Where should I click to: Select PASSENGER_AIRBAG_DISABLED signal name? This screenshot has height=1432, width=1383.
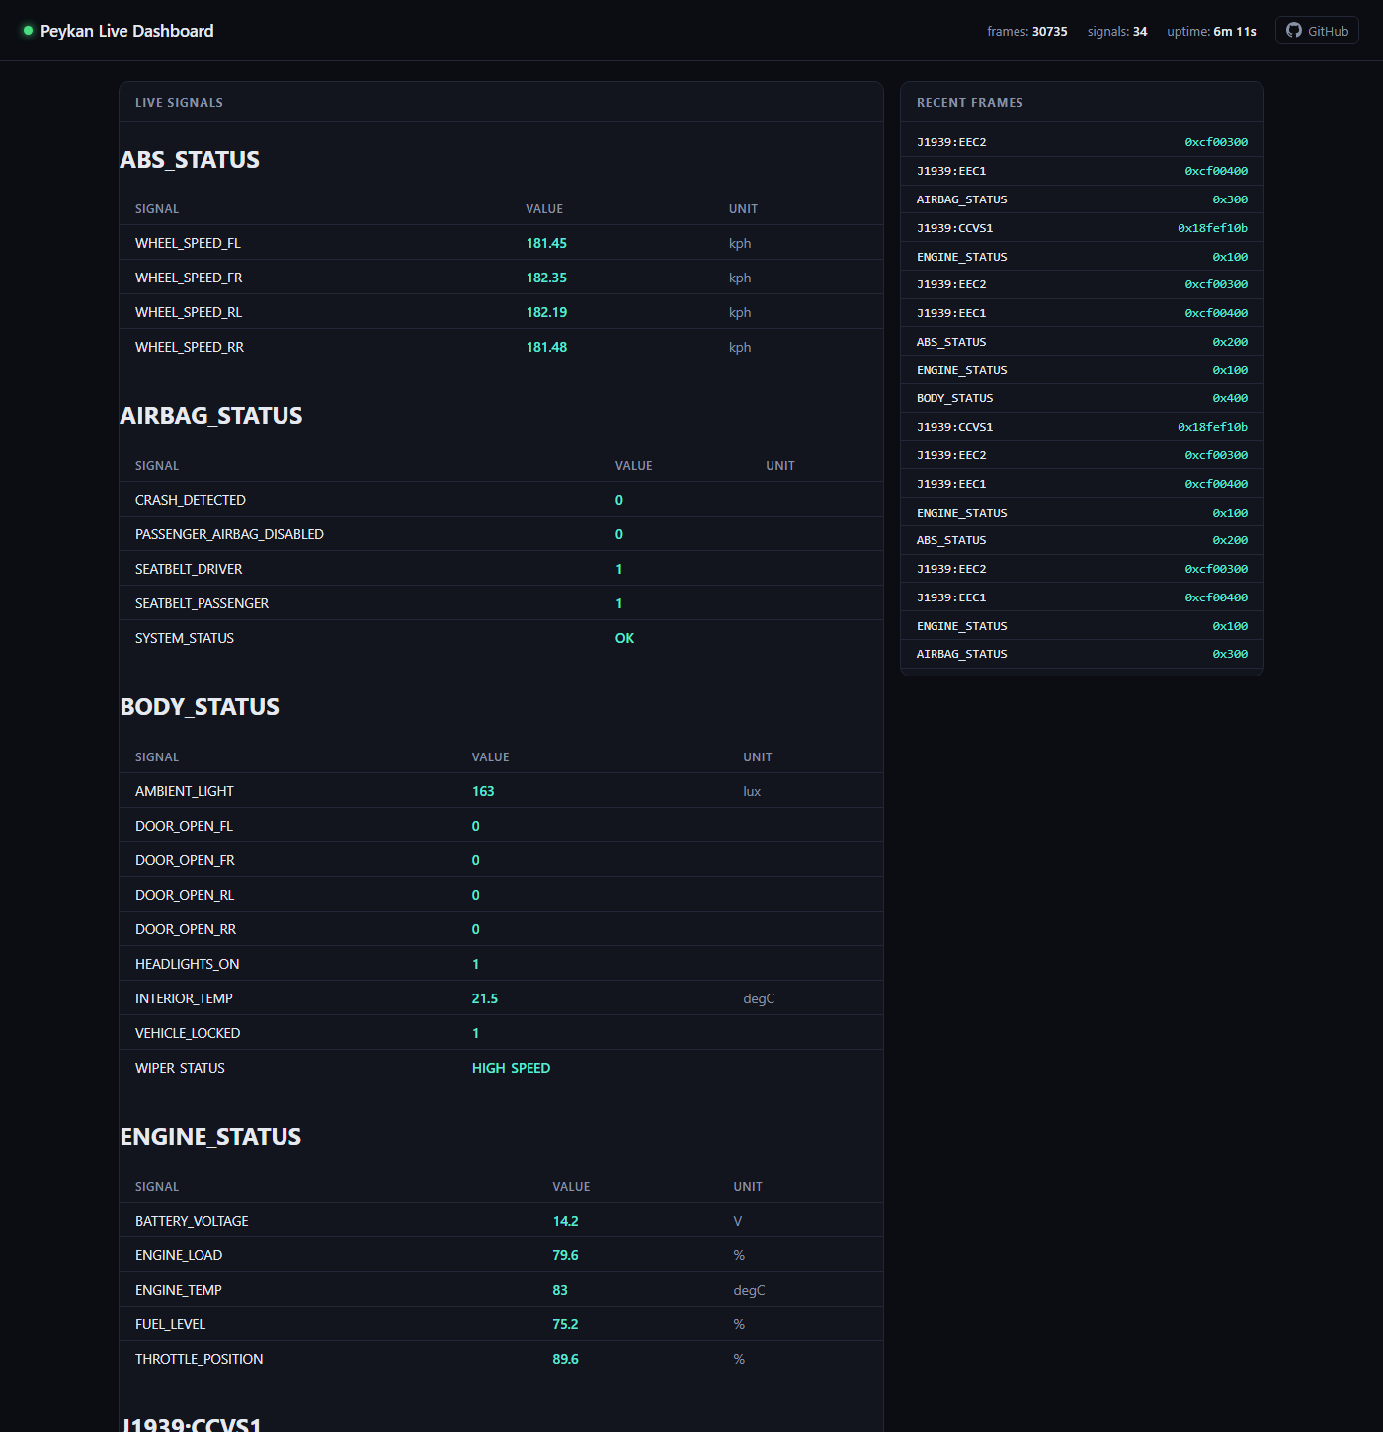(229, 534)
